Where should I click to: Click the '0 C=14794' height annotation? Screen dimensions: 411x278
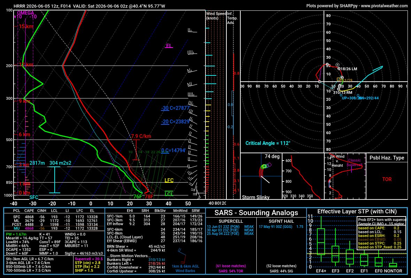tap(174, 150)
